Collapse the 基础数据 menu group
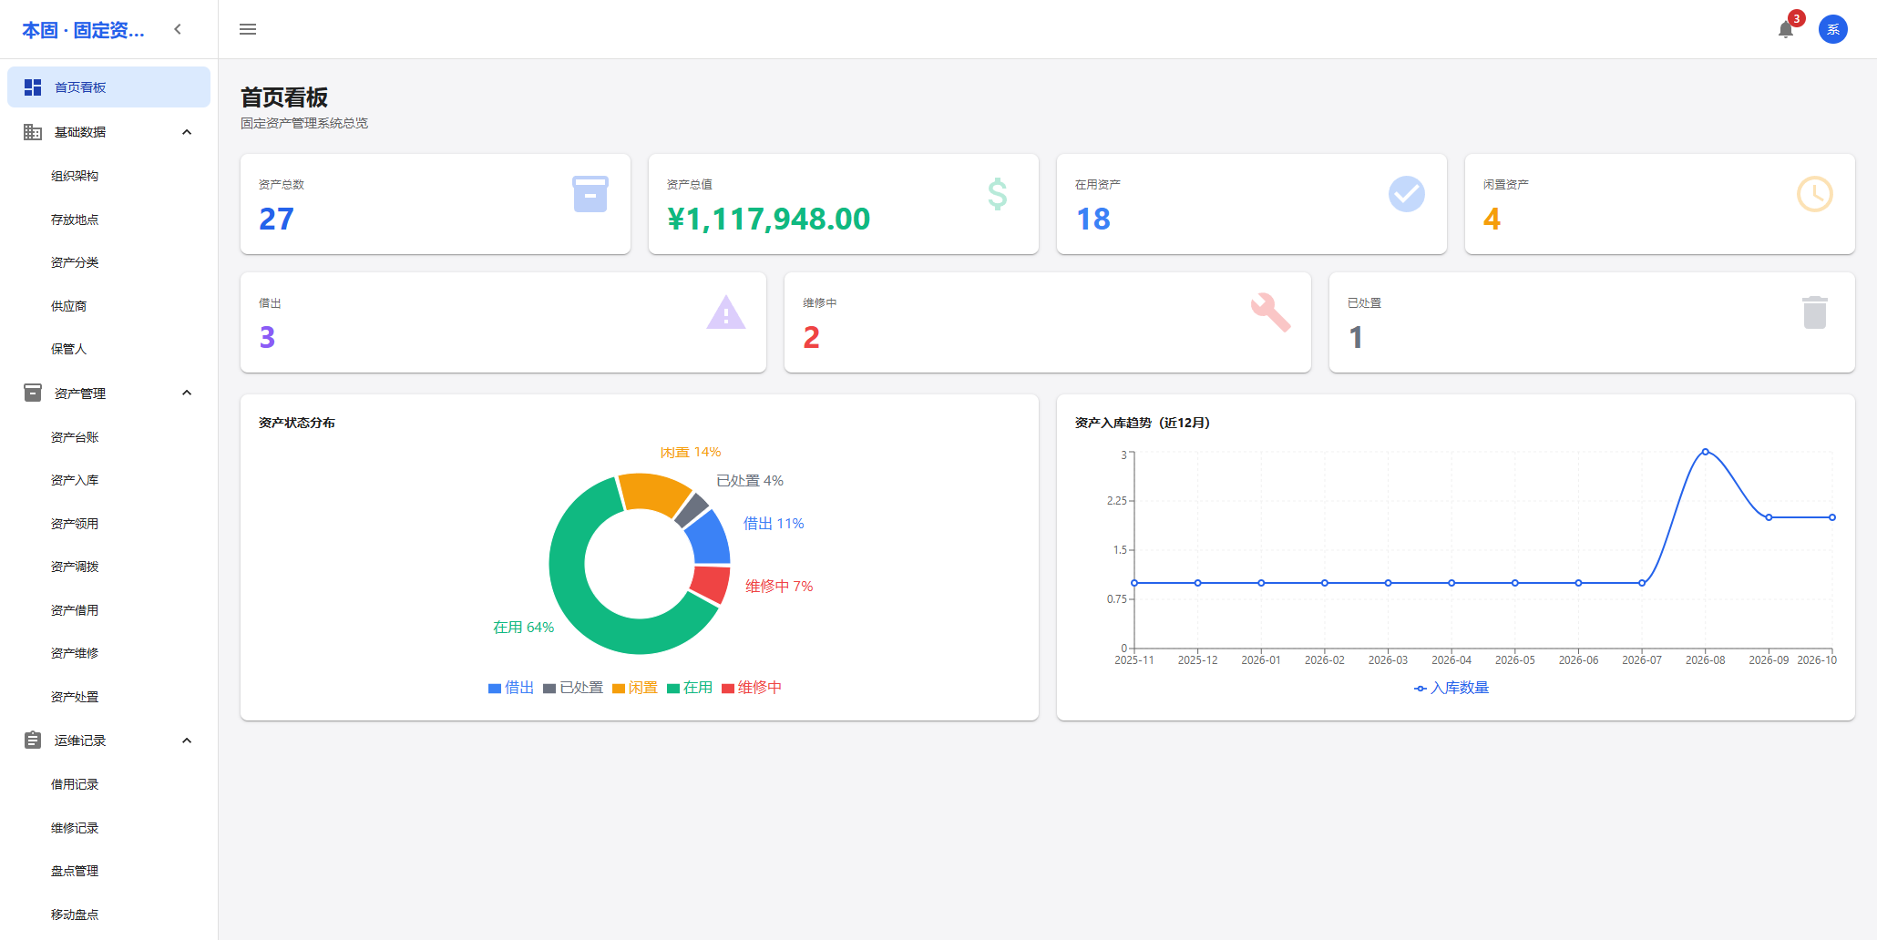 click(187, 132)
